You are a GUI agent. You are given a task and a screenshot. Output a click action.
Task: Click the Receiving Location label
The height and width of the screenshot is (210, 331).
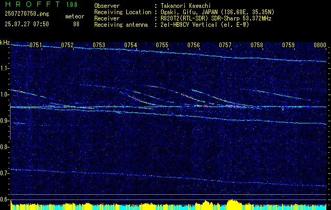pyautogui.click(x=123, y=12)
